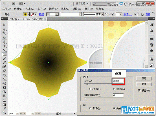Click the 每段的隆起数 input field
Screen dimensions: 156x116
point(118,95)
